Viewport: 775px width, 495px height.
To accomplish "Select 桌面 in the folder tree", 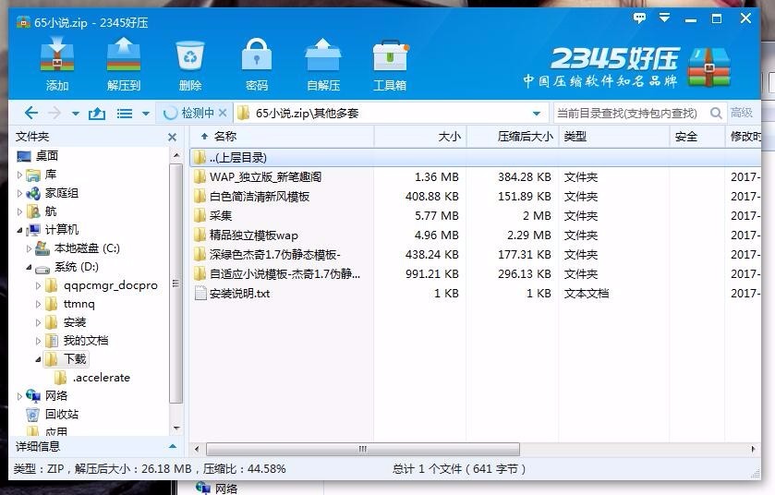I will 47,156.
